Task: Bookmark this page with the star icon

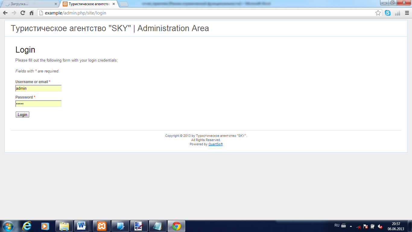Action: [x=378, y=13]
